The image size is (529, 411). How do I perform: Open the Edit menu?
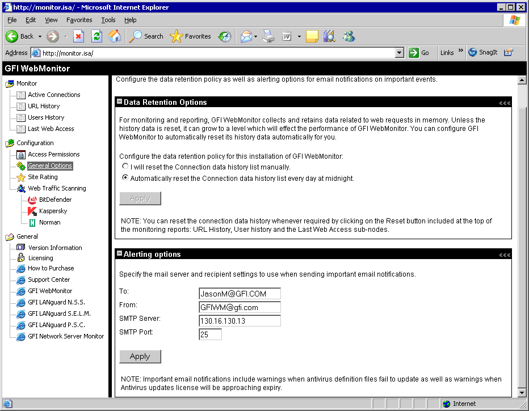click(31, 20)
